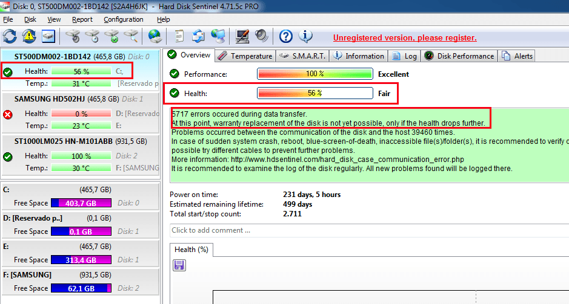Click the green check status icon for ST1000LM025
The width and height of the screenshot is (569, 304).
point(8,157)
